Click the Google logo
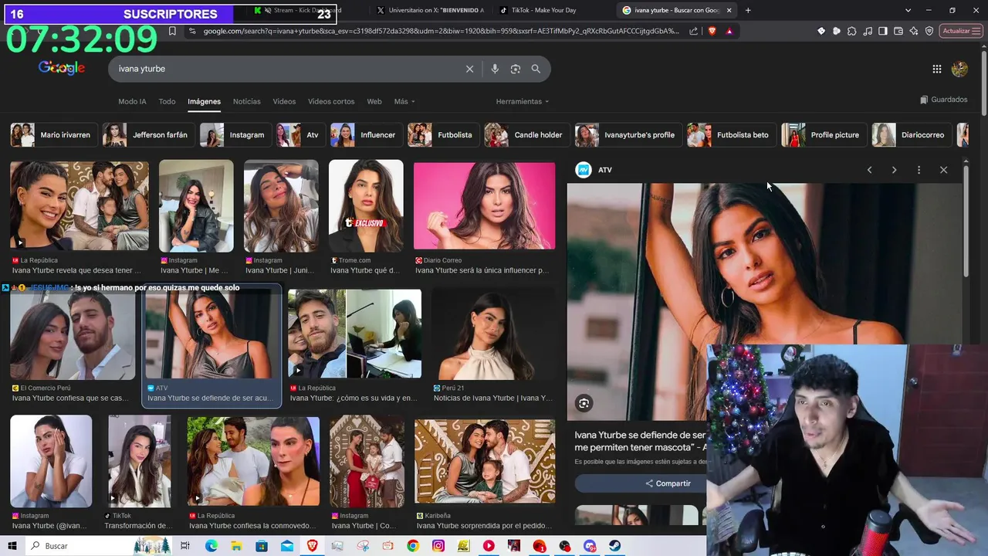Screen dimensions: 988x556 [62, 68]
